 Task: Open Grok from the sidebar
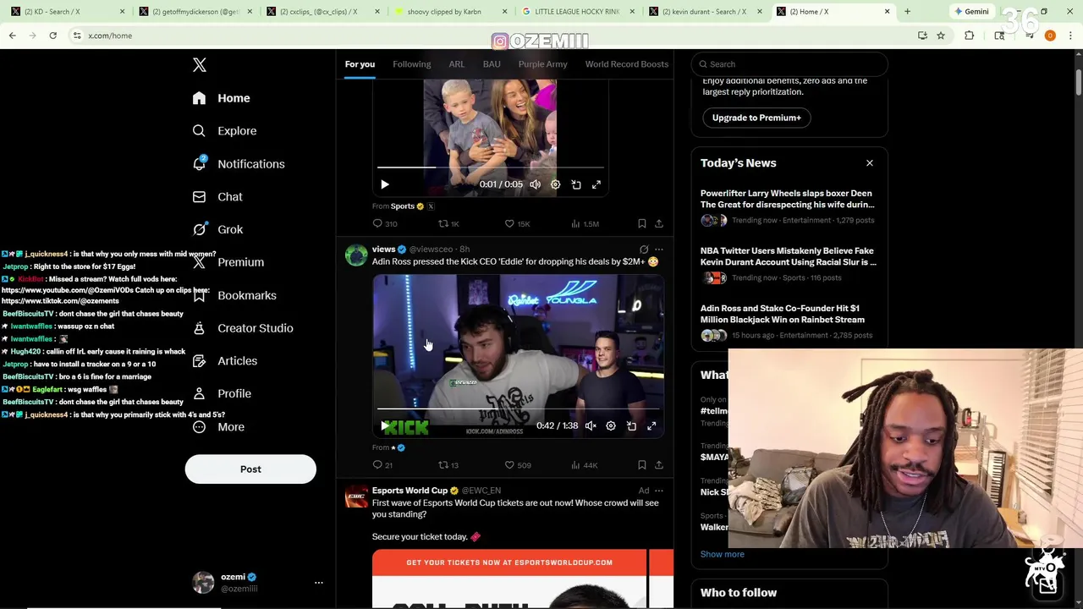[x=217, y=229]
